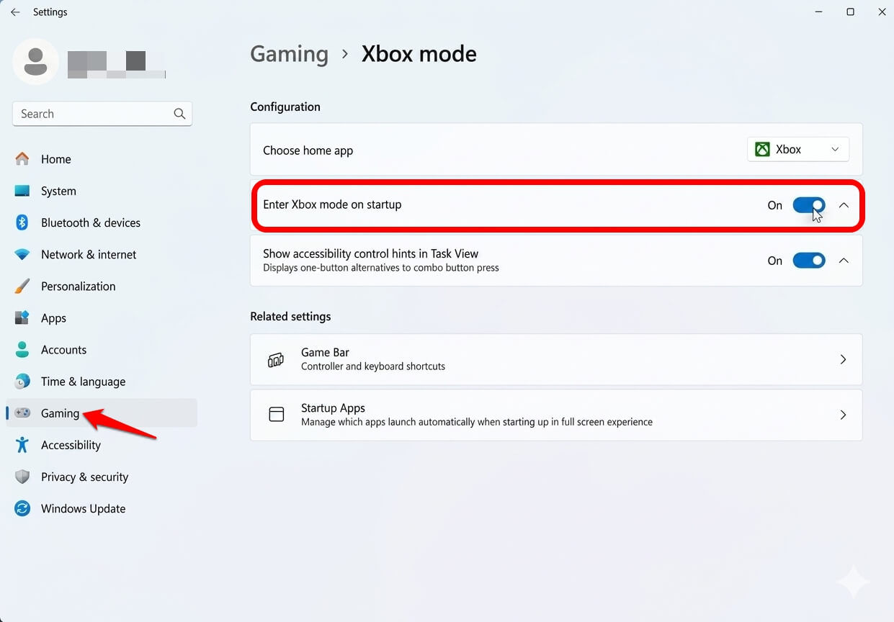The width and height of the screenshot is (894, 622).
Task: Click Manage which apps launch automatically description
Action: click(477, 422)
